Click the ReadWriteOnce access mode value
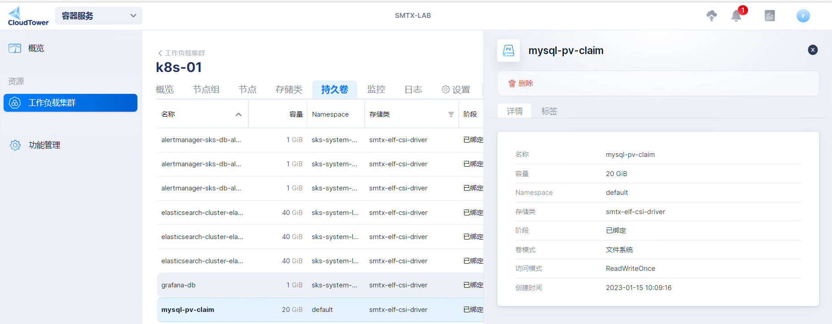 630,269
